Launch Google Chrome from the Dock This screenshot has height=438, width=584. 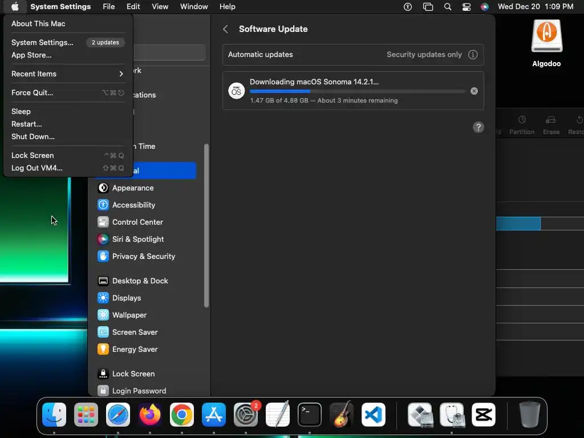click(x=182, y=415)
